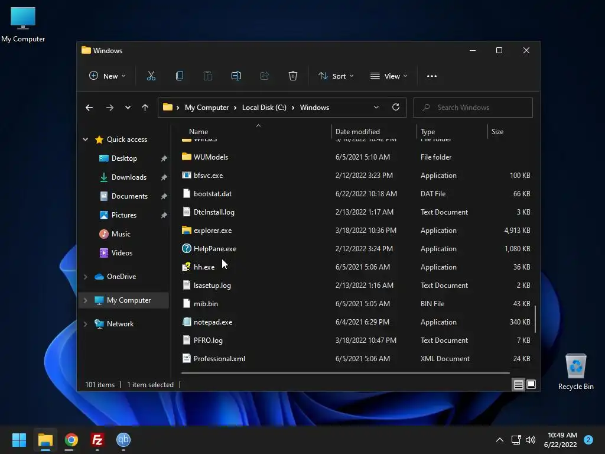
Task: Click the Cut scissors icon
Action: pos(151,76)
